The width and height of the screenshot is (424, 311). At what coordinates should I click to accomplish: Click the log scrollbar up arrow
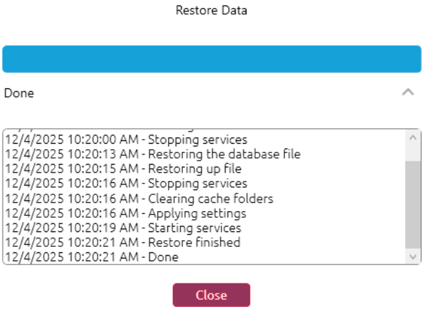[413, 136]
